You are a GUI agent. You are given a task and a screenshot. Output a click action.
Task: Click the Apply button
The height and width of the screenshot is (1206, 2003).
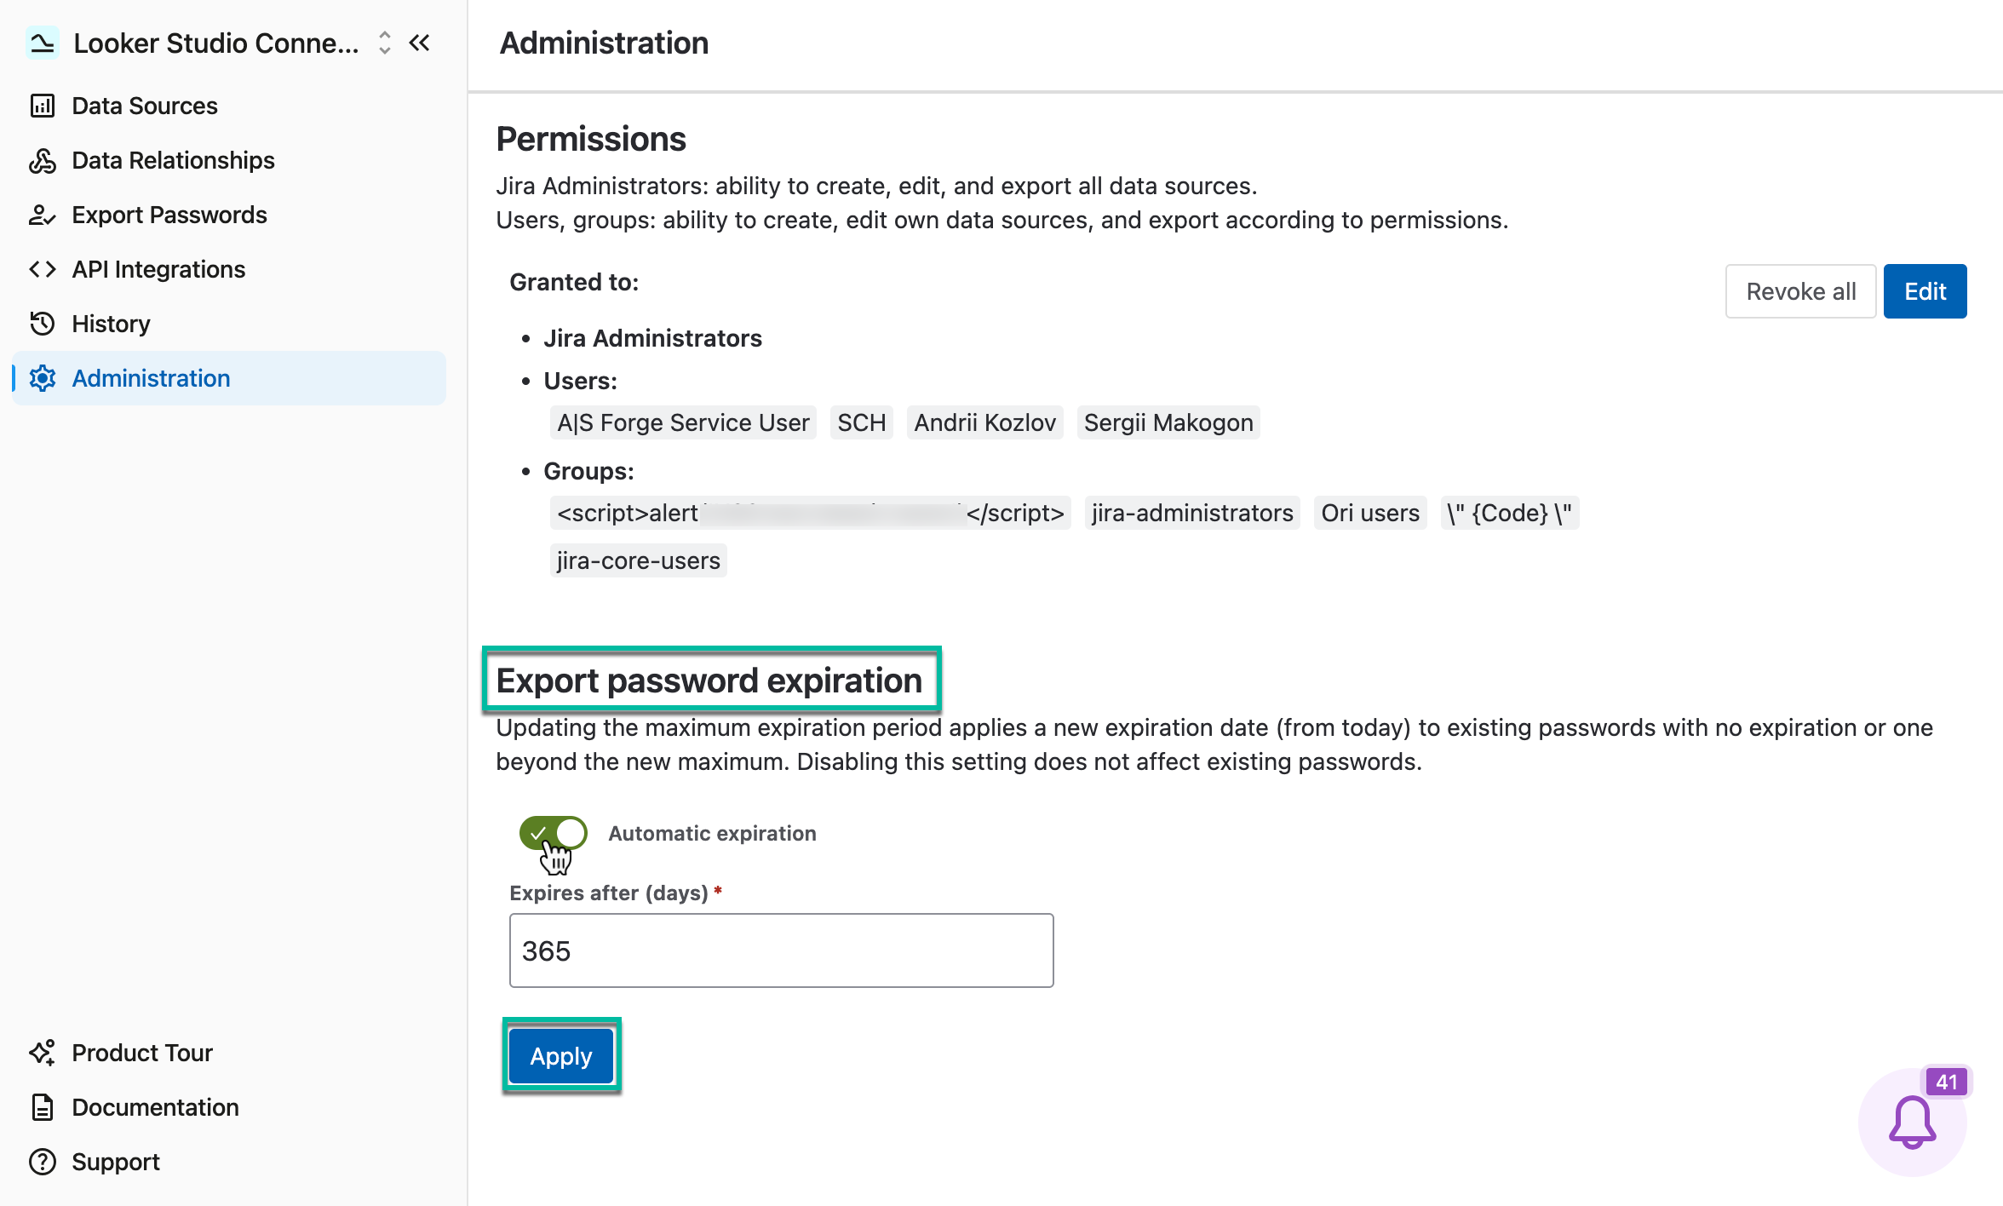click(x=561, y=1056)
